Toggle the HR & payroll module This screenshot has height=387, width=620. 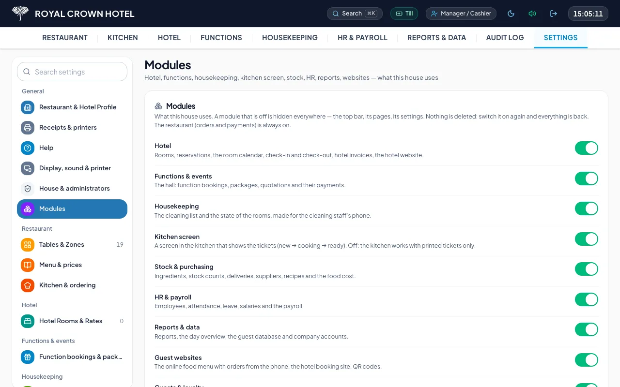(x=587, y=299)
